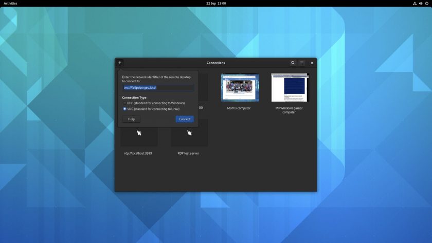This screenshot has height=243, width=432.
Task: Click the Activities button in the top bar
Action: coord(10,3)
